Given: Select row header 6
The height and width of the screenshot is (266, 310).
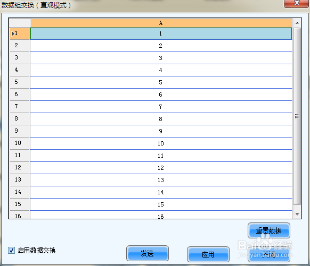Looking at the screenshot, I should pos(20,95).
